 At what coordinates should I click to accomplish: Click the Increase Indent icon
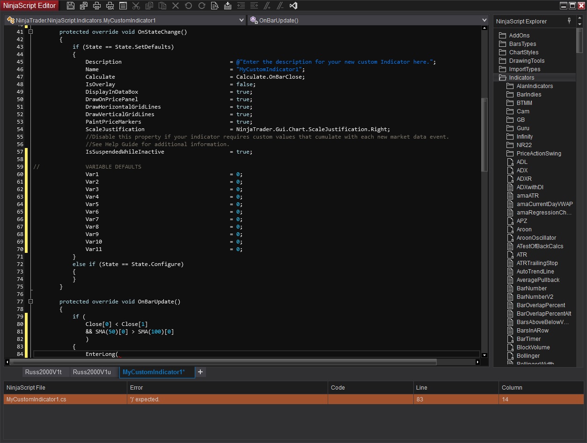click(254, 6)
